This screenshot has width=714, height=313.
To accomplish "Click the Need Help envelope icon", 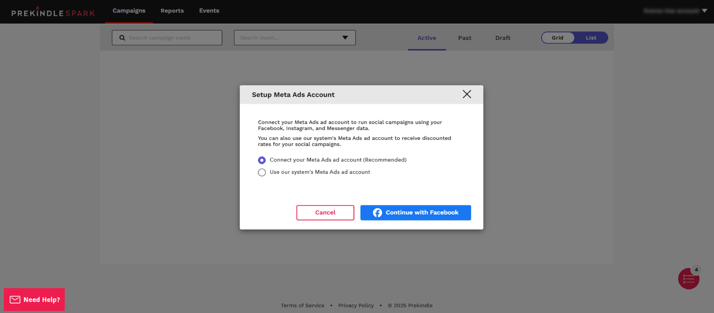I will 15,300.
